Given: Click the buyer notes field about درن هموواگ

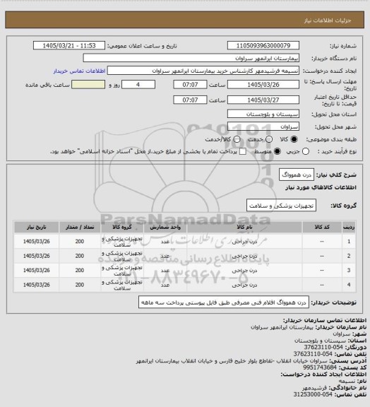Looking at the screenshot, I should (x=224, y=302).
